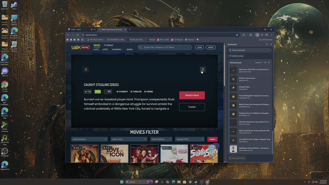Image resolution: width=329 pixels, height=185 pixels.
Task: Click the Signup button
Action: click(211, 47)
